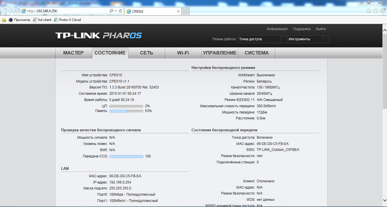Click the ЦП usage progress bar
The height and width of the screenshot is (207, 387).
[126, 106]
